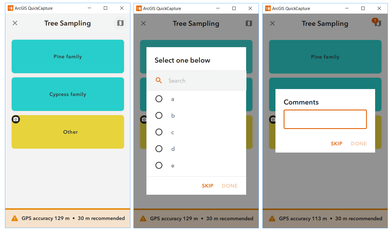Click the ArcGIS QuickCapture title bar logo

click(x=11, y=8)
